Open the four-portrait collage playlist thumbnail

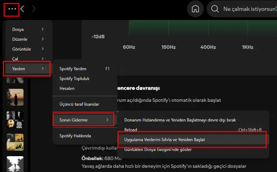click(x=15, y=120)
